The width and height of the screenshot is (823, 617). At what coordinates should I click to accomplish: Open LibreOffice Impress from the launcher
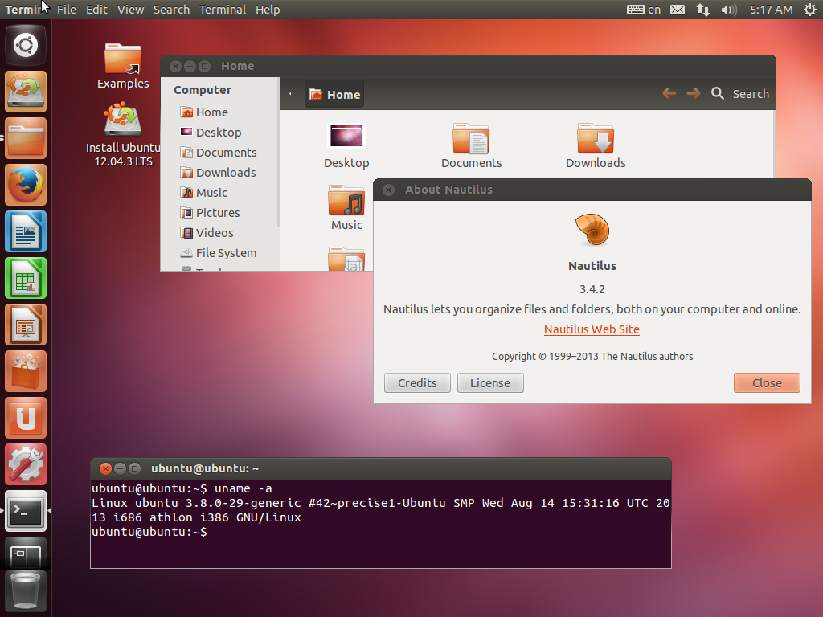[x=26, y=325]
